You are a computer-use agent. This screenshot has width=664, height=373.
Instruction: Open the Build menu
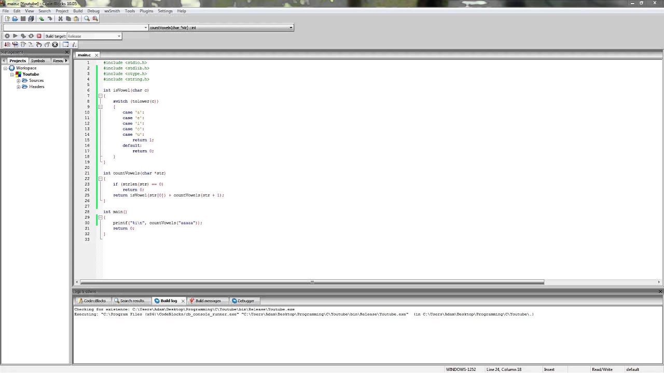pos(78,11)
